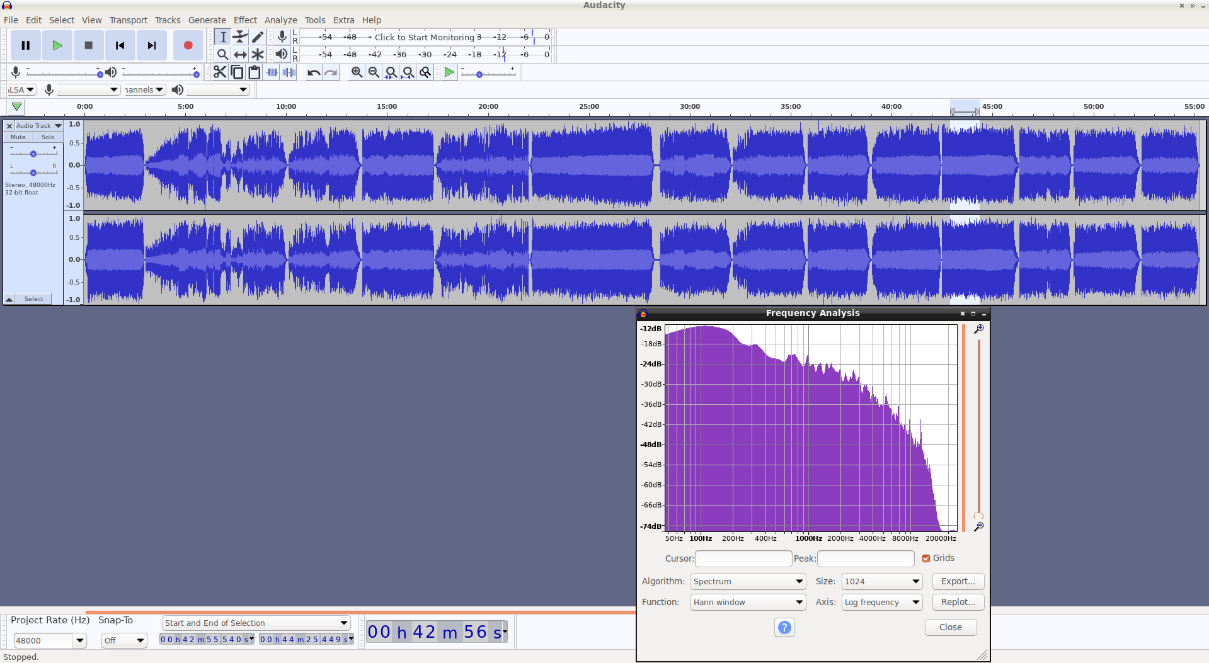Select the Multi-Tool asterisk icon

coord(258,54)
